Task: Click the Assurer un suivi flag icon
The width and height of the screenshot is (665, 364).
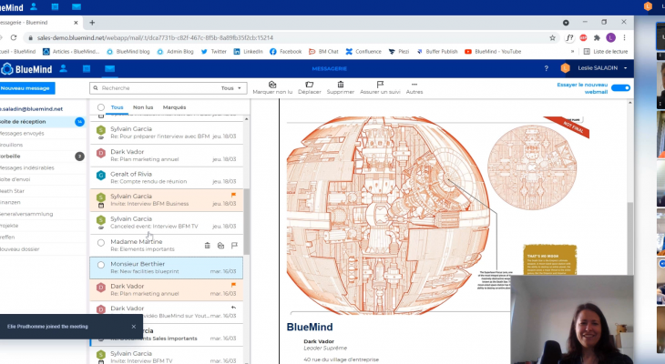Action: point(380,85)
